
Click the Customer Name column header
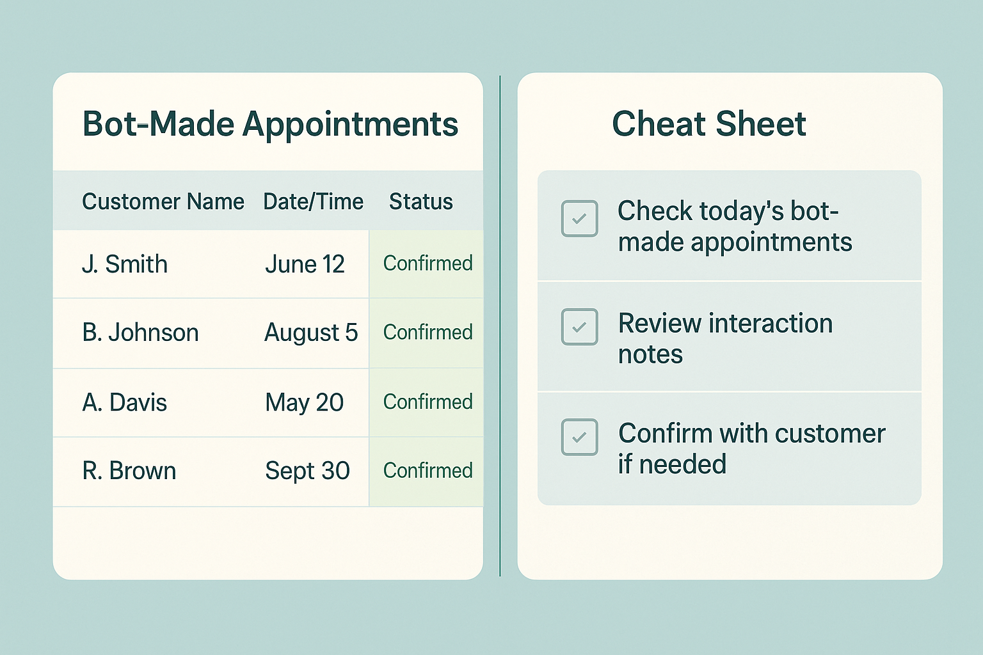[x=163, y=201]
